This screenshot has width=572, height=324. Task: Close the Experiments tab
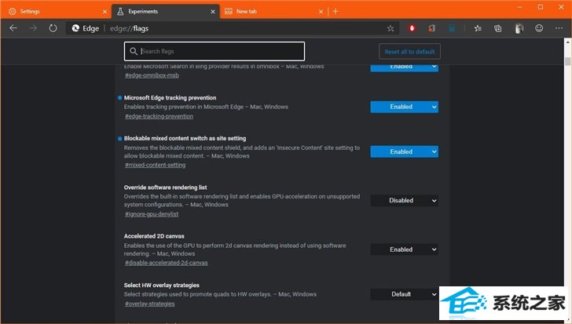coord(213,12)
